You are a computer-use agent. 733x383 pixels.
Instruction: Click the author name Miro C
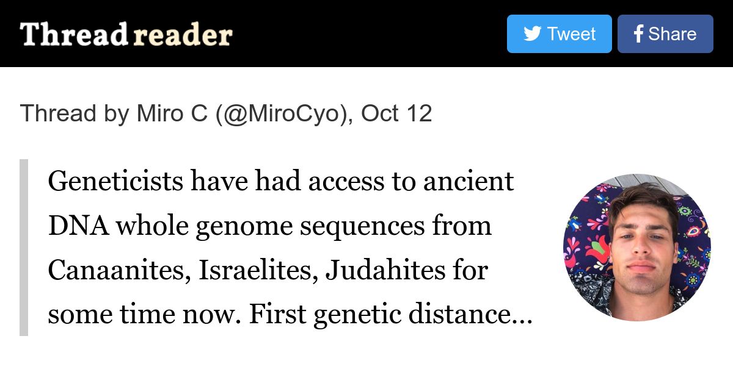coord(172,113)
